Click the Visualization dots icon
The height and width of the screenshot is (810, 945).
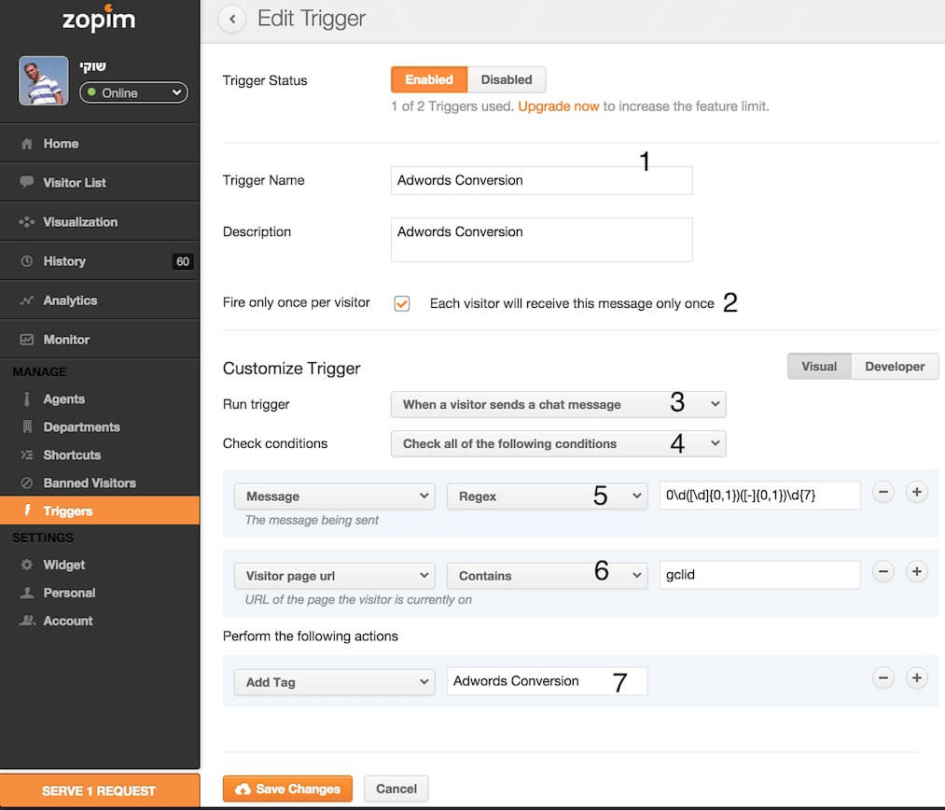point(26,222)
